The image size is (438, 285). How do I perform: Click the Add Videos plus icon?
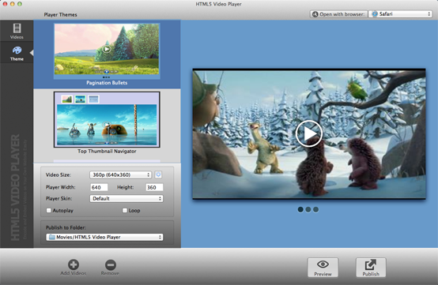tap(74, 264)
